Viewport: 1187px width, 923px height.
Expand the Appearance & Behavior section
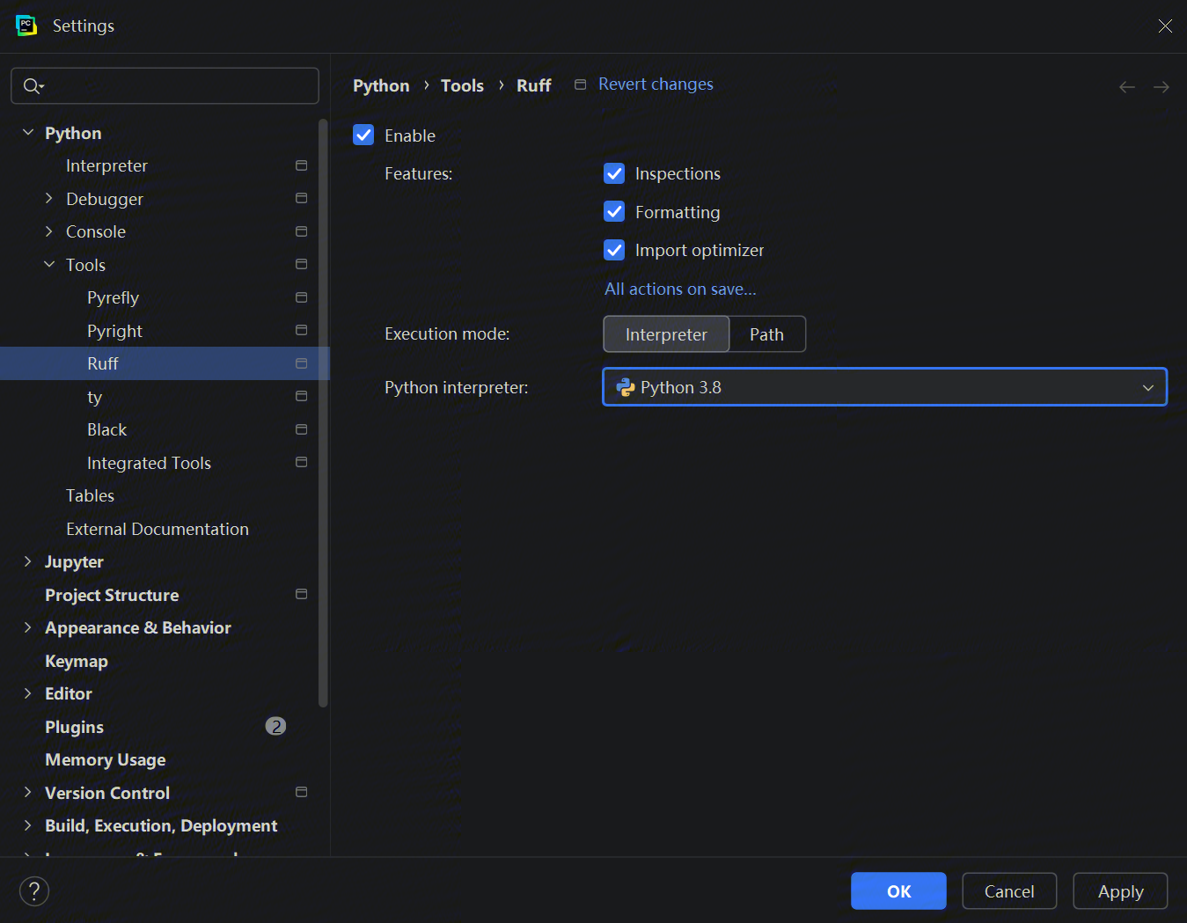[28, 627]
